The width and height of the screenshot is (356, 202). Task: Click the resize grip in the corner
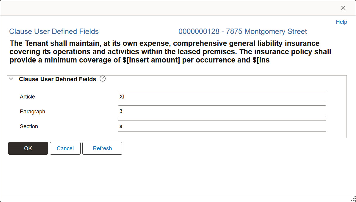[x=353, y=199]
